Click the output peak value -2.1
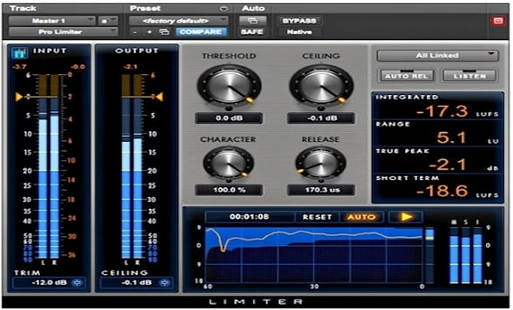 pyautogui.click(x=130, y=66)
